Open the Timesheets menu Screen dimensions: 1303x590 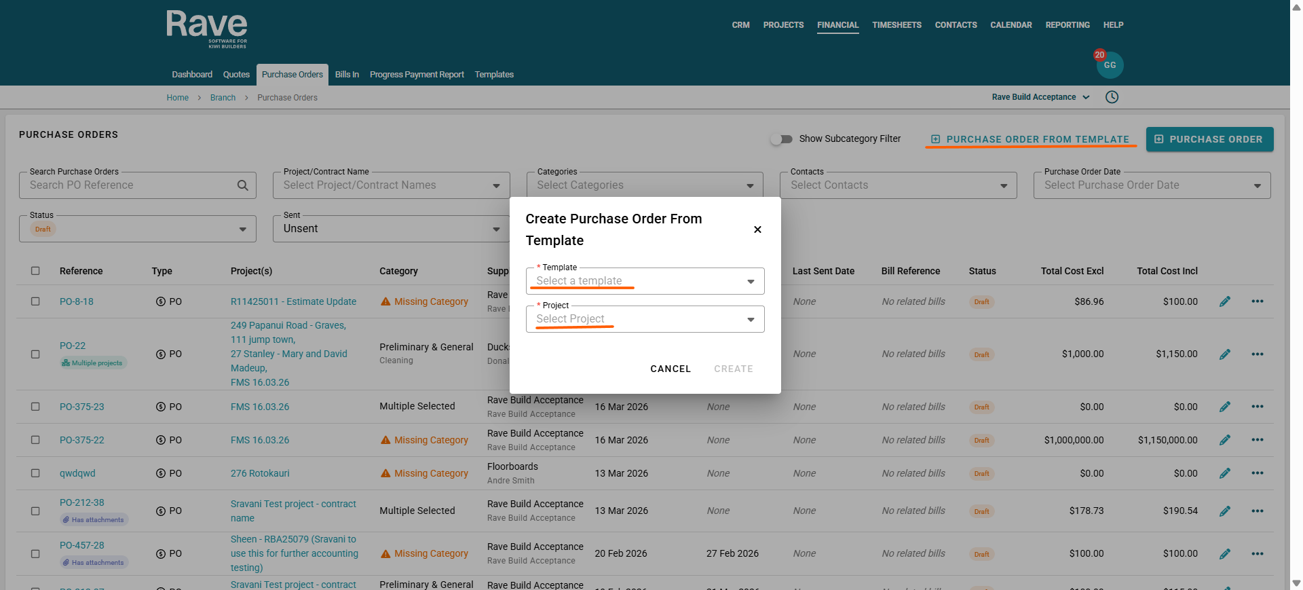click(896, 25)
